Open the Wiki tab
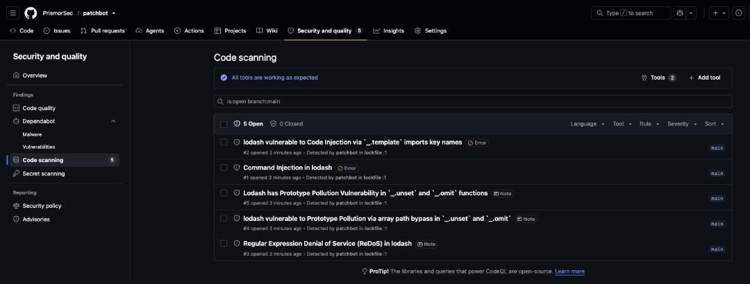Screen dimensions: 750x284 [x=267, y=30]
